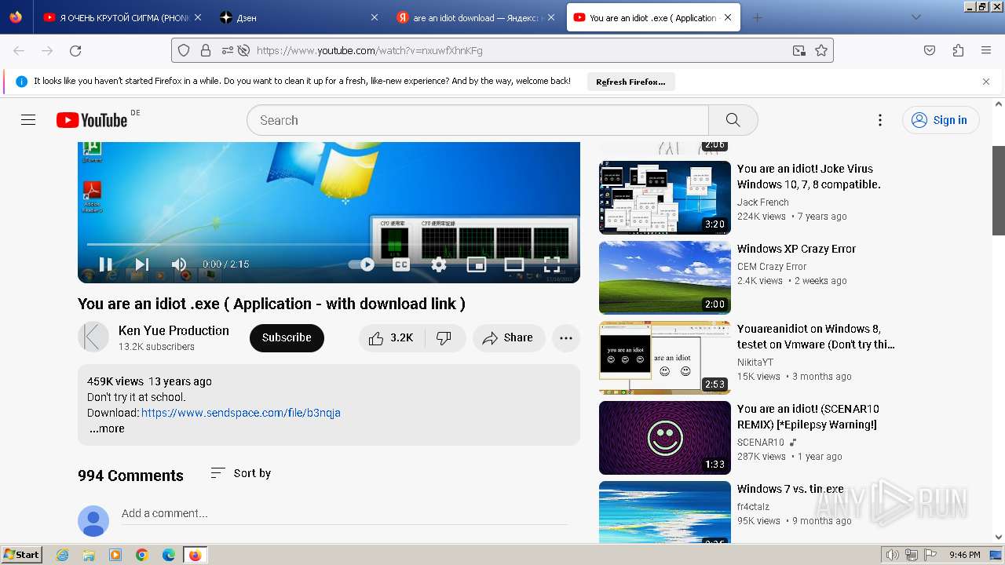Go back one page

(x=19, y=50)
